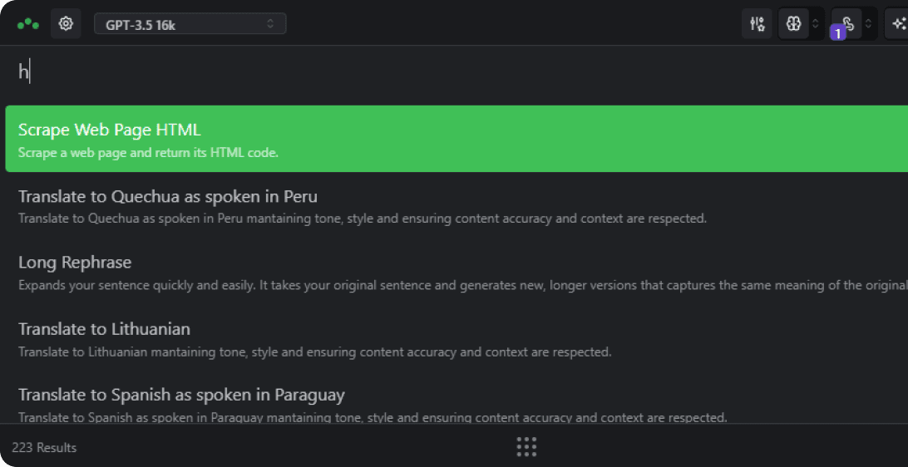Click the search input containing 'h'
908x467 pixels.
[416, 72]
